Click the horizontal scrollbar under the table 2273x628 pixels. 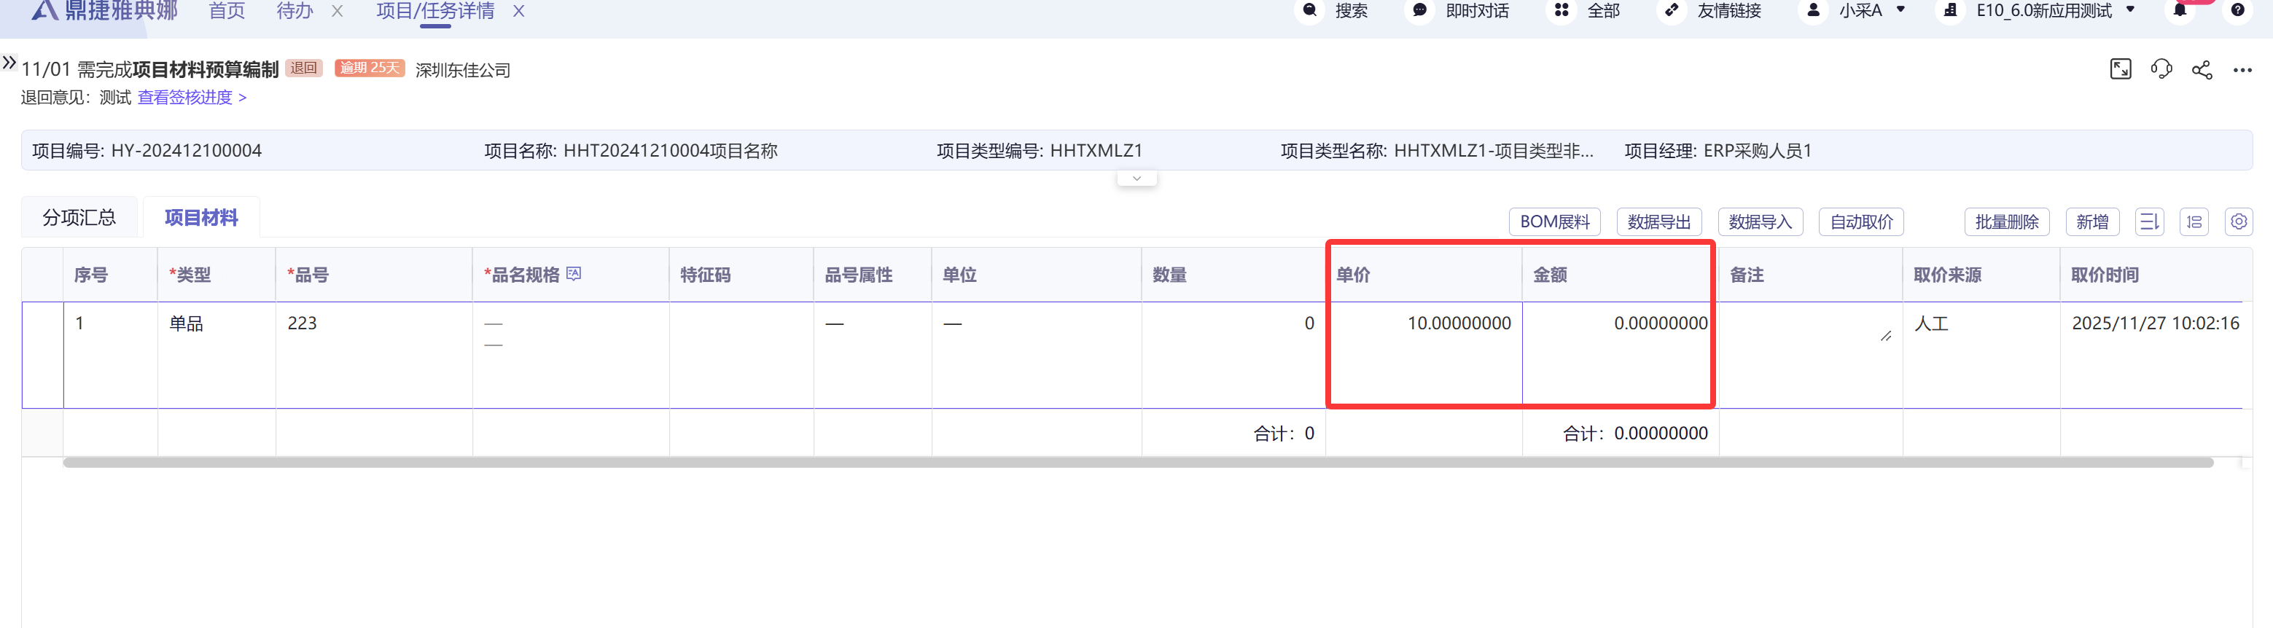click(1136, 462)
